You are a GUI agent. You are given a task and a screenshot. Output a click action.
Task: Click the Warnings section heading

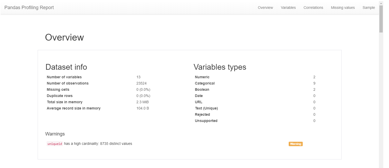pyautogui.click(x=55, y=134)
